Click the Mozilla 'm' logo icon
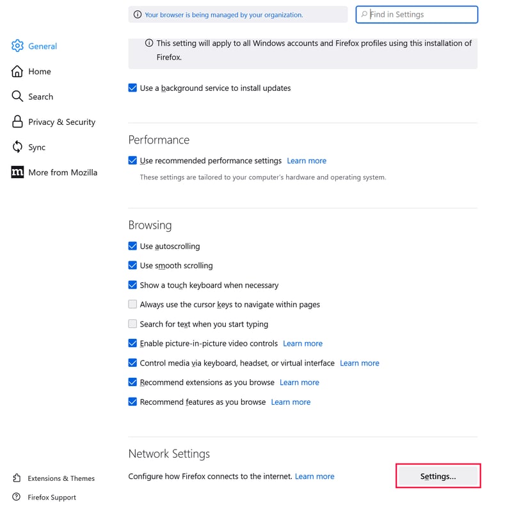The image size is (512, 511). (x=17, y=172)
